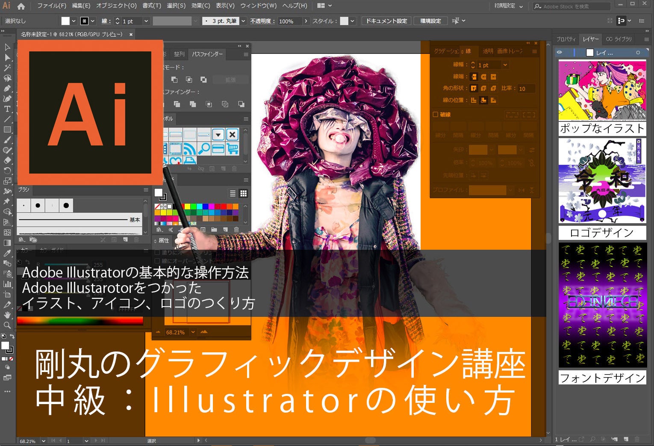The height and width of the screenshot is (446, 654).
Task: Go to the Home screen icon
Action: click(21, 6)
